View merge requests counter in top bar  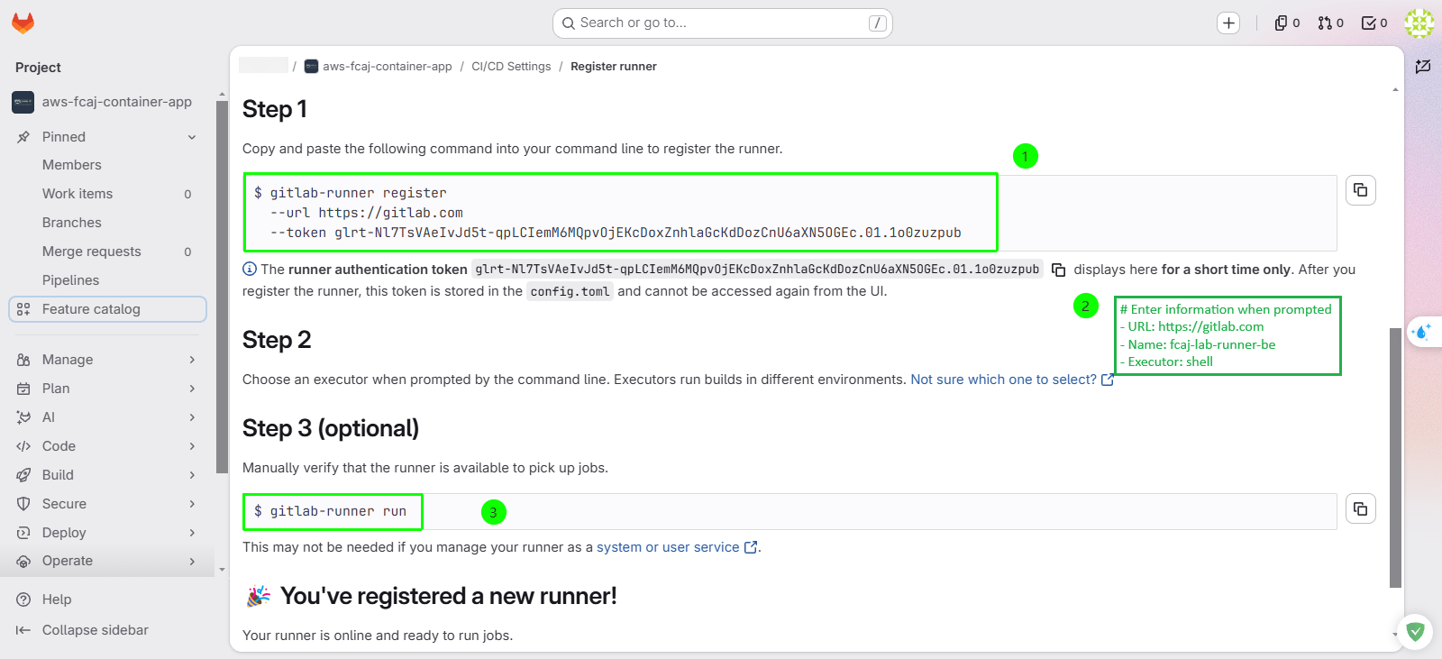1330,23
